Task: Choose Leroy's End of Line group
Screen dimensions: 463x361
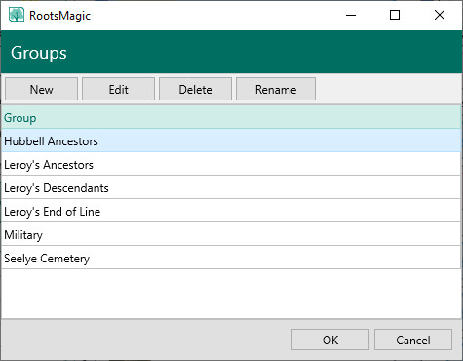Action: pos(231,211)
